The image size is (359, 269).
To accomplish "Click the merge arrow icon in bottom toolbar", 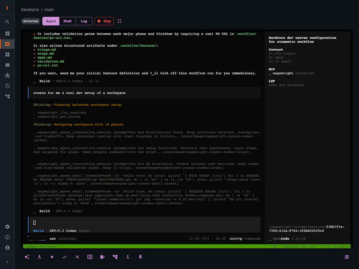I will click(127, 257).
